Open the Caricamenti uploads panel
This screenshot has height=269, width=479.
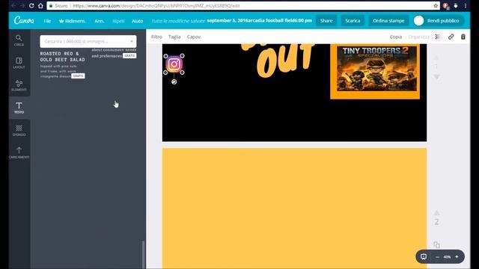19,152
